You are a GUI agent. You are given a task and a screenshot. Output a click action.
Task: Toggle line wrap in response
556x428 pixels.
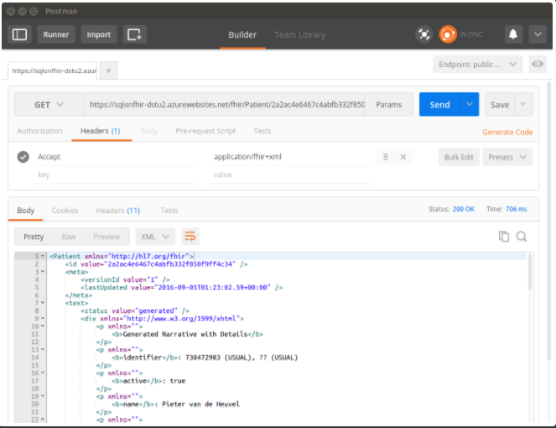pos(190,237)
